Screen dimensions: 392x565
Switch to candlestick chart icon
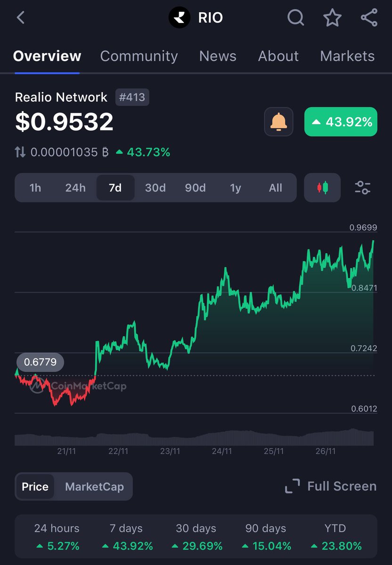tap(322, 188)
